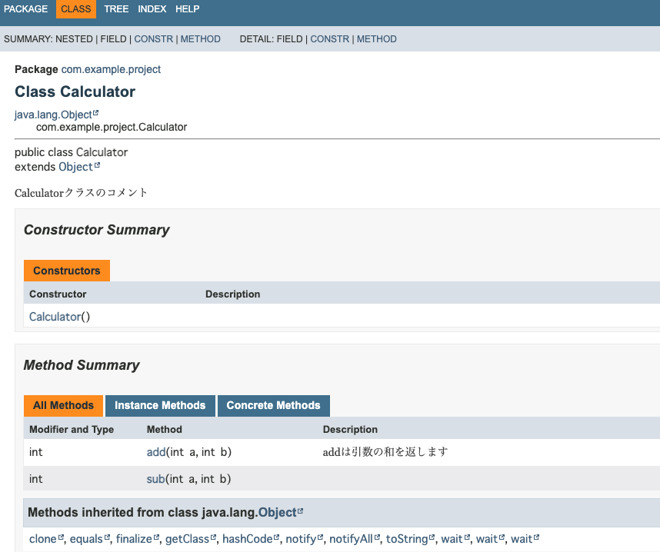Screen dimensions: 660x552
Task: Click the external-link icon beside java.lang.Object
Action: (x=96, y=110)
